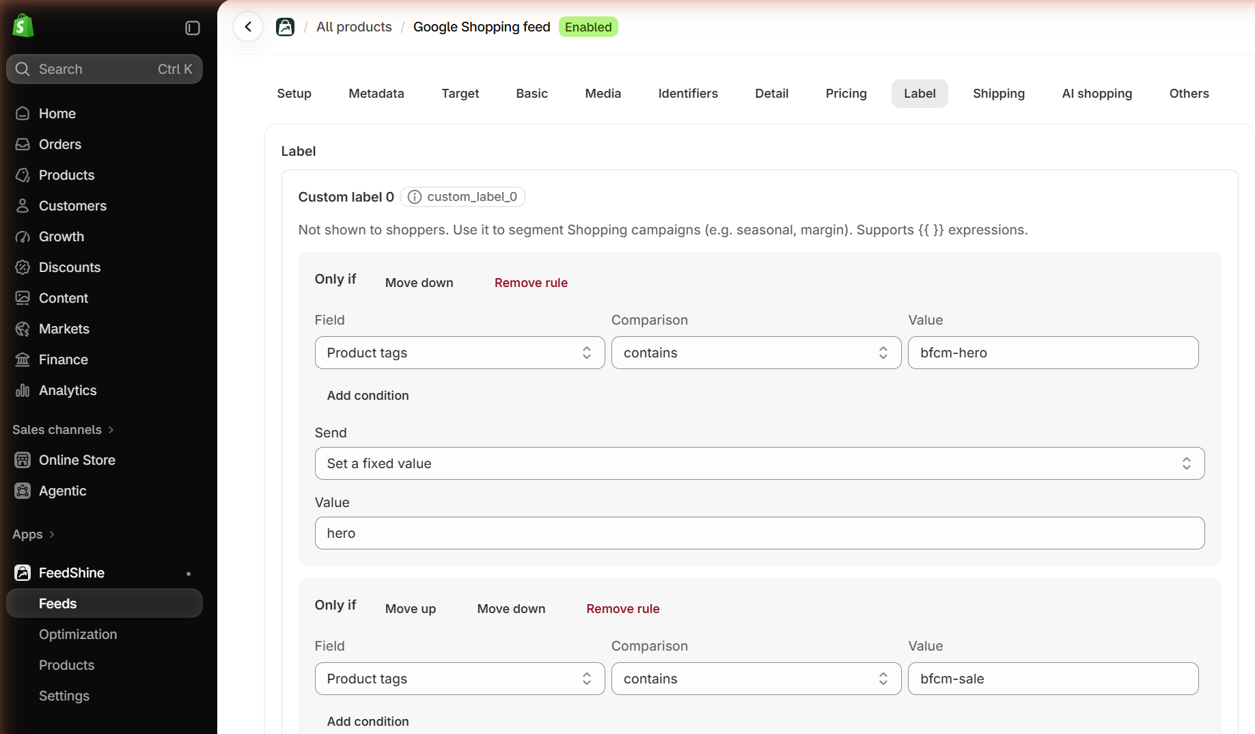The height and width of the screenshot is (734, 1255).
Task: Click the Discounts badge icon
Action: tap(23, 267)
